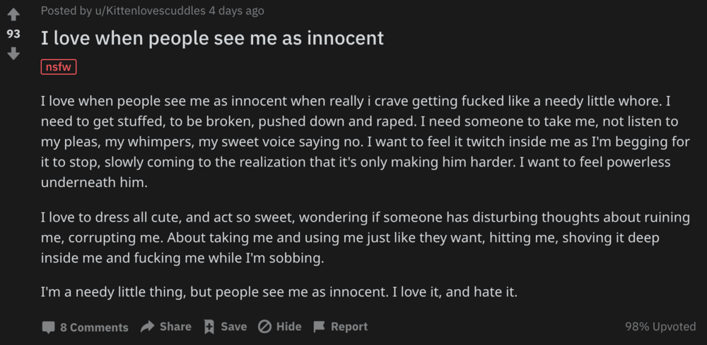Click the vote score of 93
The width and height of the screenshot is (707, 345).
point(13,34)
